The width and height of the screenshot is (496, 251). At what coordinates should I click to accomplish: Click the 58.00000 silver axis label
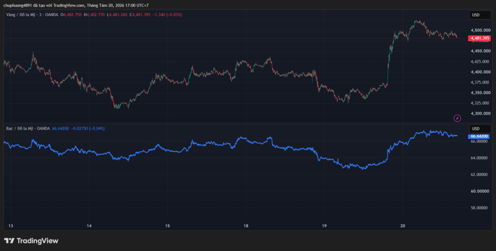479,208
